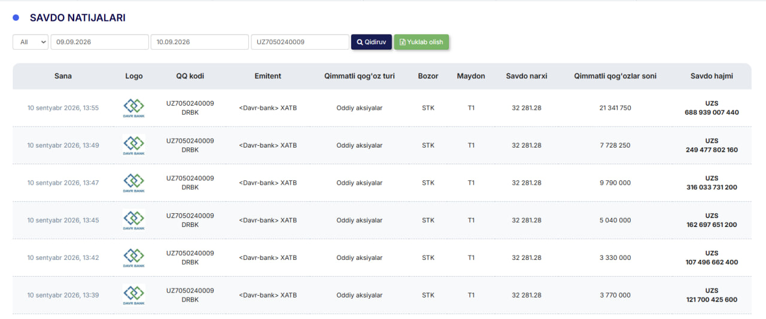This screenshot has height=319, width=766.
Task: Click the Davr Bank logo in 13:42 row
Action: coord(134,257)
